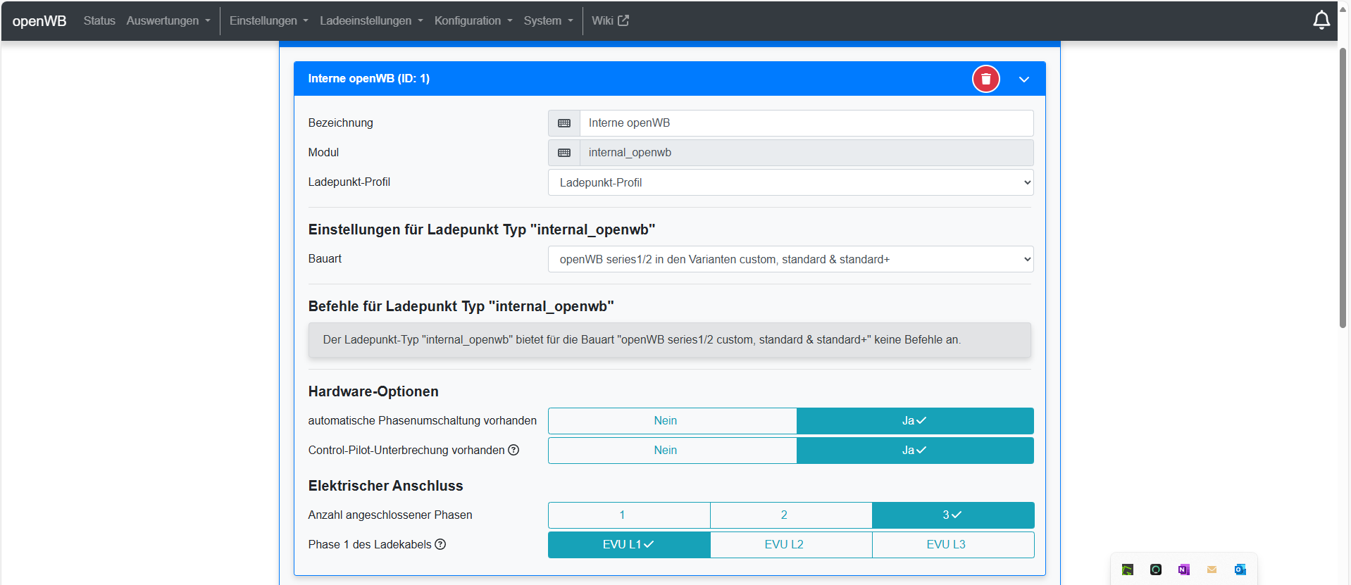This screenshot has height=585, width=1351.
Task: Choose EVU L2 for Phase 1
Action: [x=791, y=545]
